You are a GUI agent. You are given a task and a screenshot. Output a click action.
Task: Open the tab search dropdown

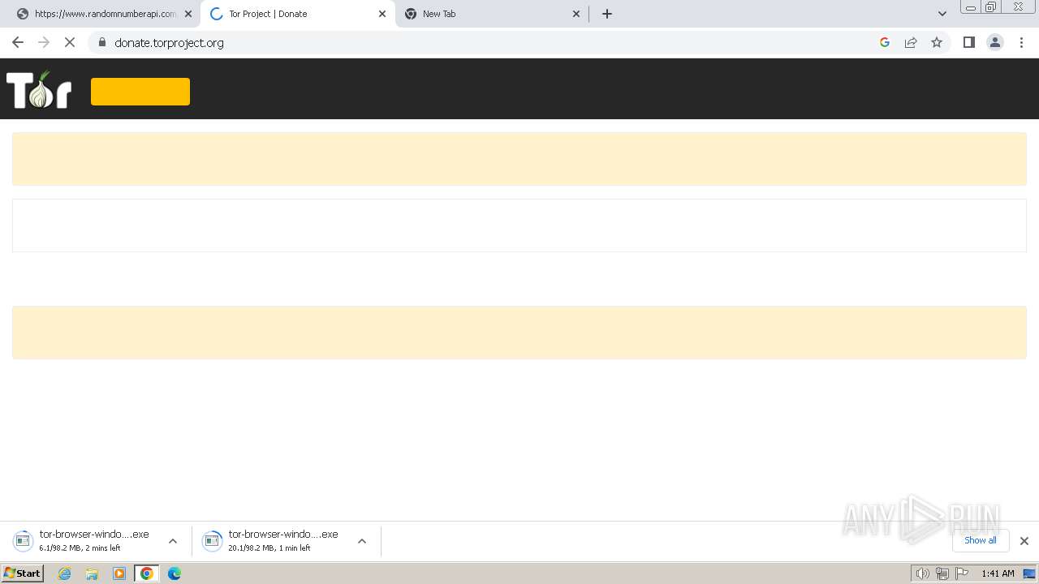(x=942, y=14)
